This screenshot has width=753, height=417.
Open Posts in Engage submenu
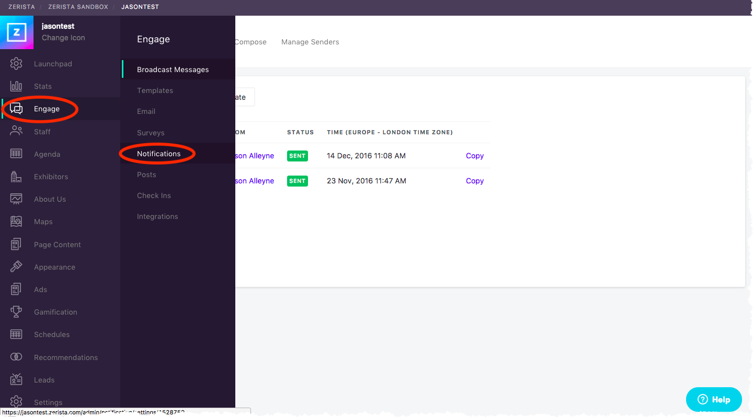point(146,175)
